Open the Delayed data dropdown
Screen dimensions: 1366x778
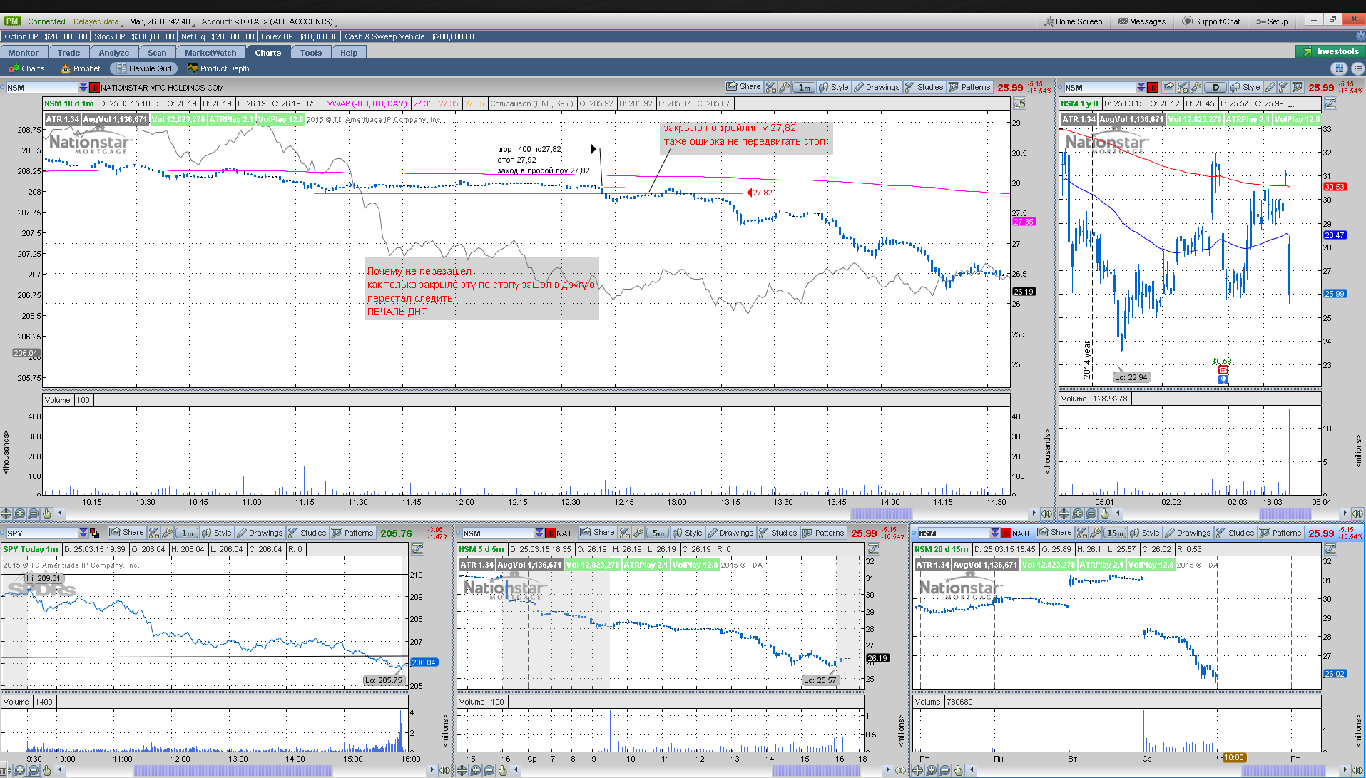[98, 21]
